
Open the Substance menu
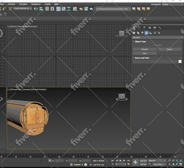click(36, 4)
